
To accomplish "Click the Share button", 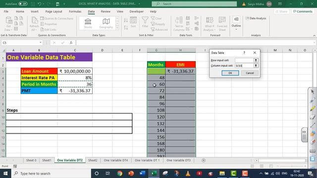I will click(x=281, y=11).
